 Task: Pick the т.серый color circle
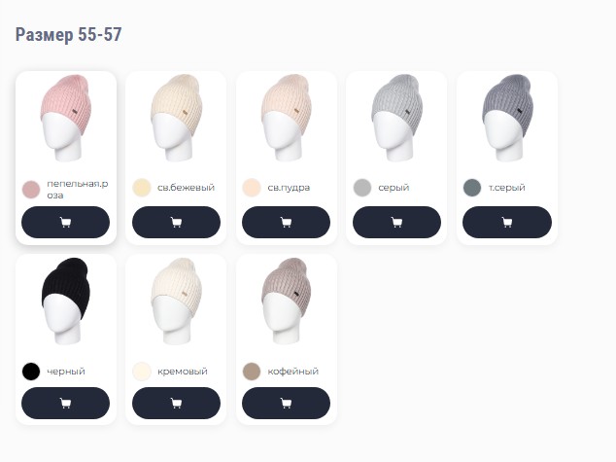coord(472,188)
